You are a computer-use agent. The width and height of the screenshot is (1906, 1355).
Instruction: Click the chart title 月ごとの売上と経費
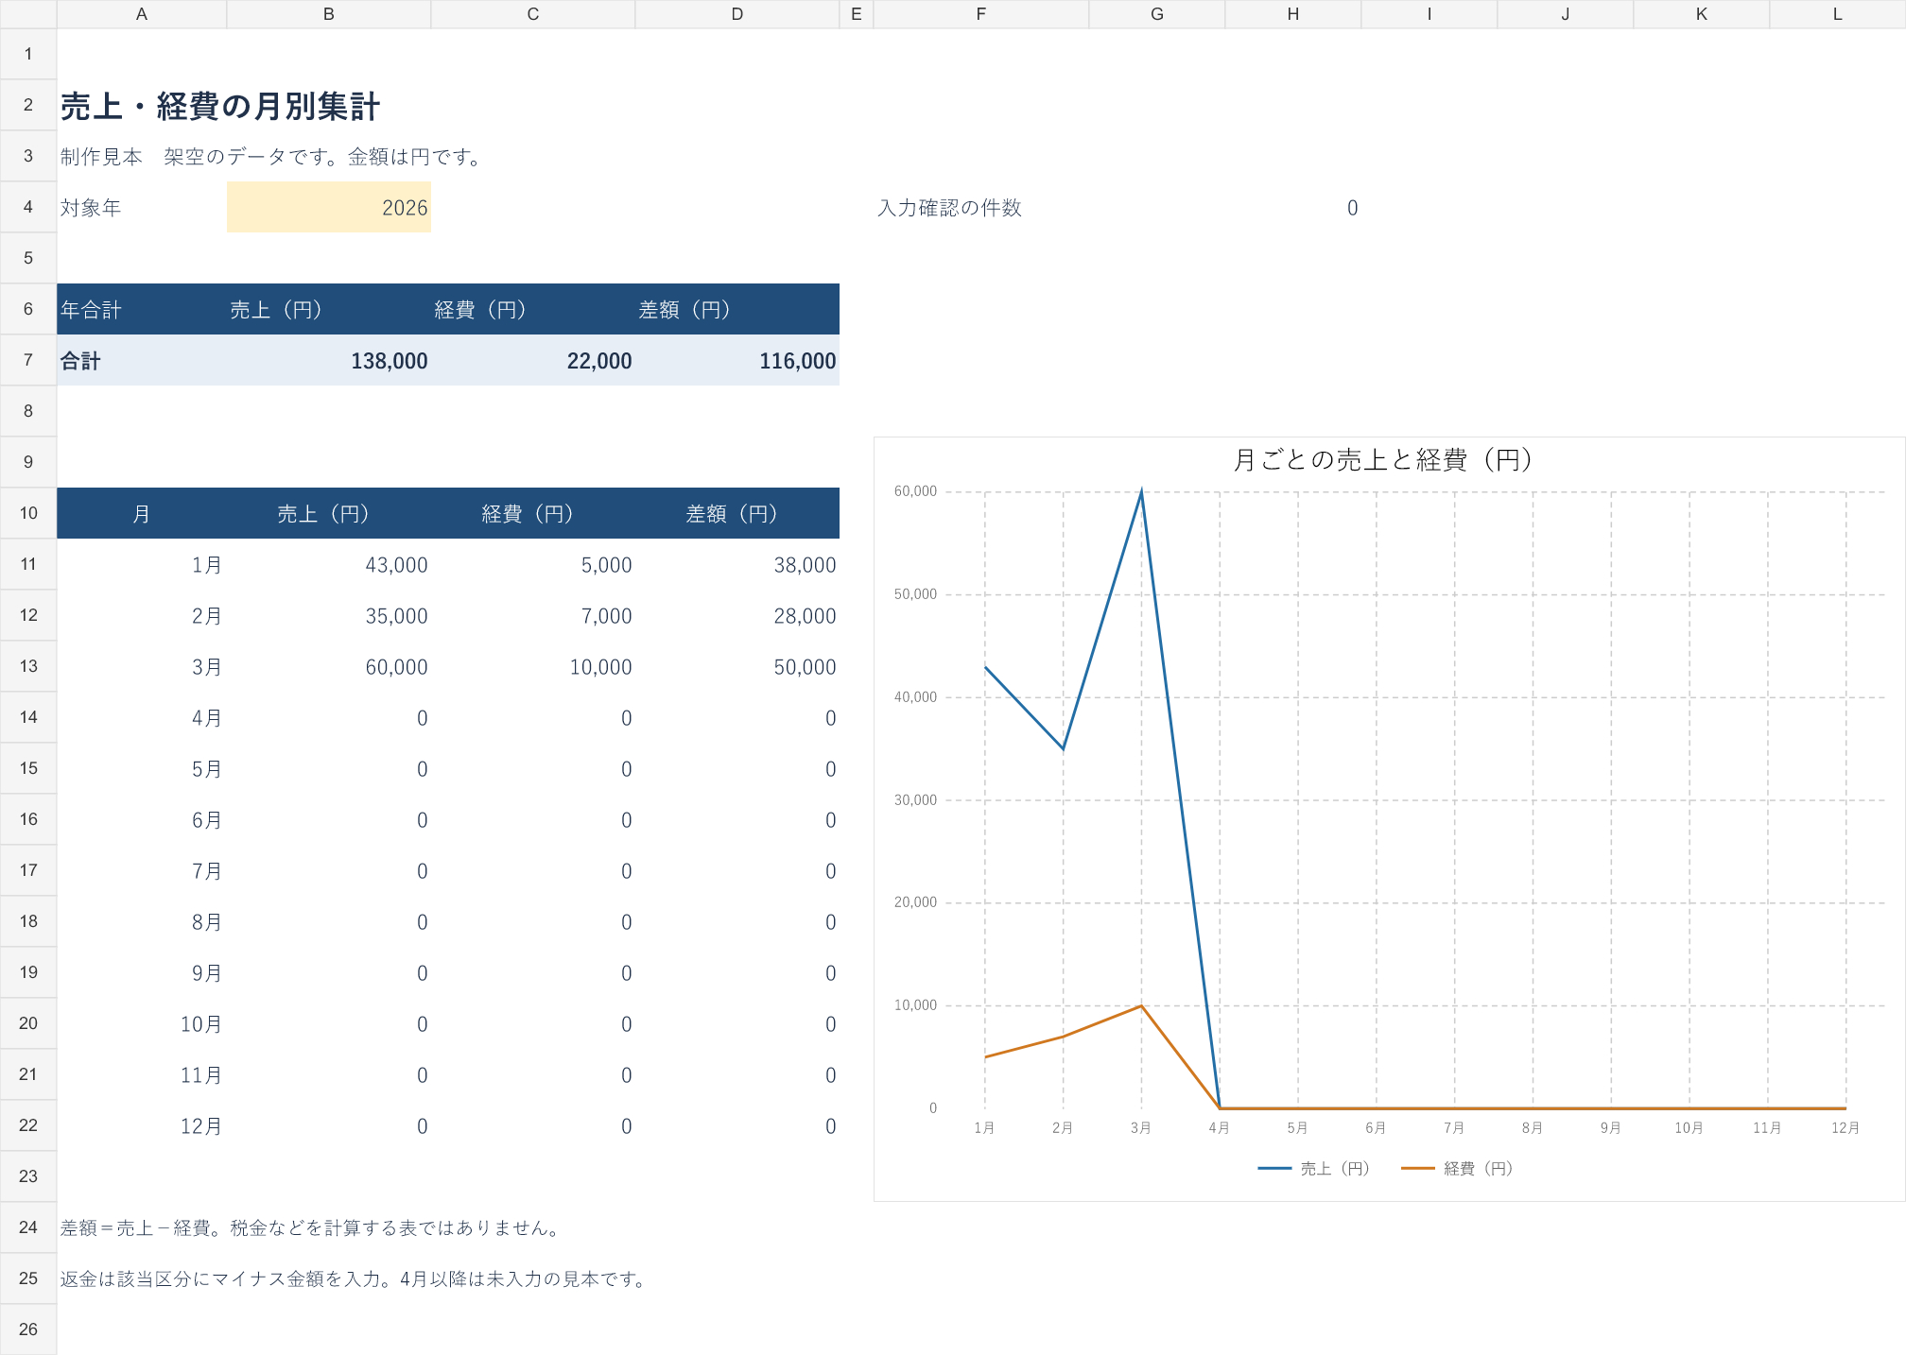click(1382, 460)
